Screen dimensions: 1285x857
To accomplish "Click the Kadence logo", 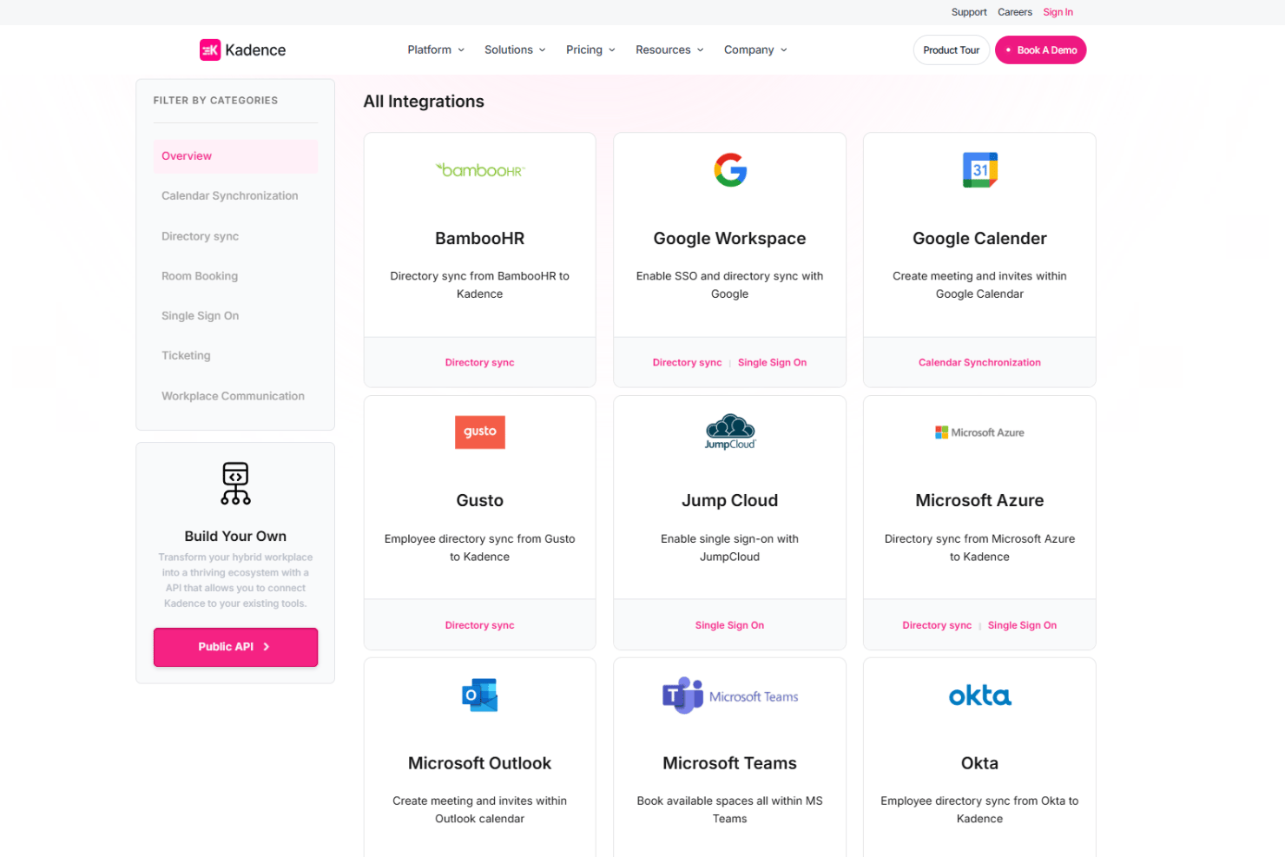I will pos(242,50).
